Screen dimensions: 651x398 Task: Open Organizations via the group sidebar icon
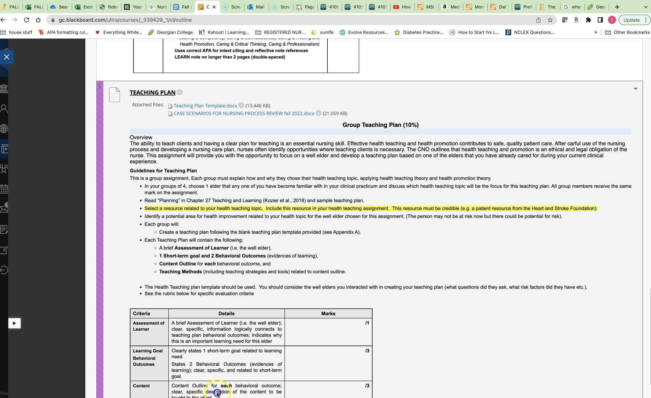[4, 168]
